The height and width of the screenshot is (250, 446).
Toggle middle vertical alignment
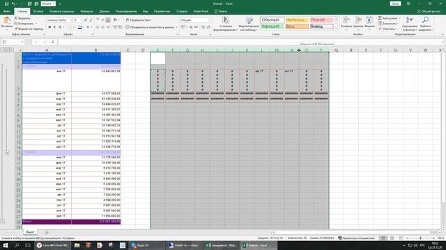click(102, 20)
